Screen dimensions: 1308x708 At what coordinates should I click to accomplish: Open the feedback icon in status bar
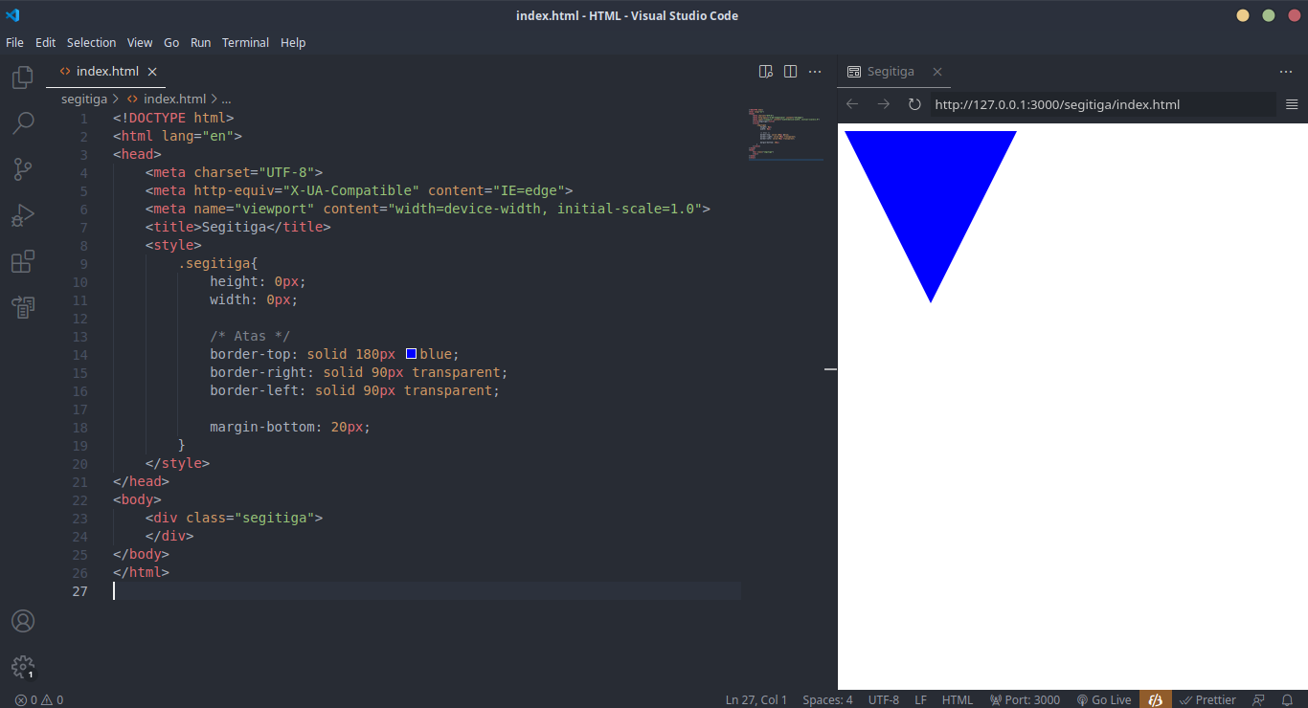click(1258, 700)
